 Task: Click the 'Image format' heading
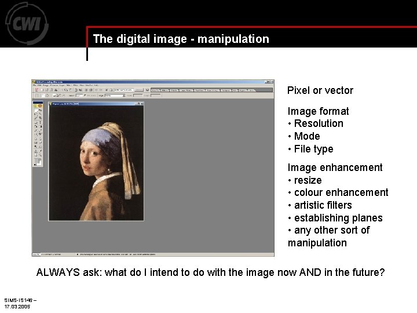point(318,111)
